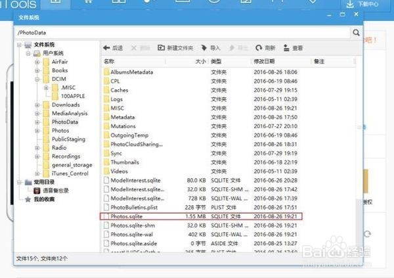Expand the MediaAnalysis folder node
The image size is (394, 278).
point(37,114)
